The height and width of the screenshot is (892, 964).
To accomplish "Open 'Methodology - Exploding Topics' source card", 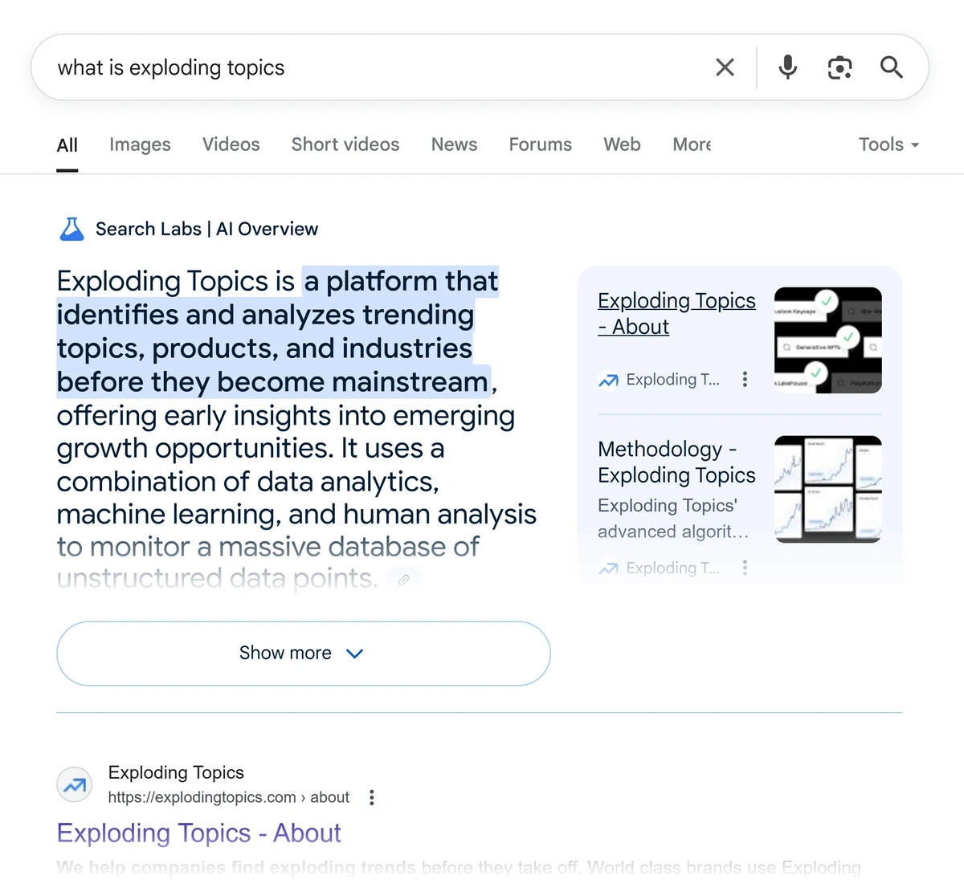I will point(676,462).
